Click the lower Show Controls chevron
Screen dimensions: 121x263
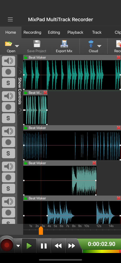click(x=20, y=110)
